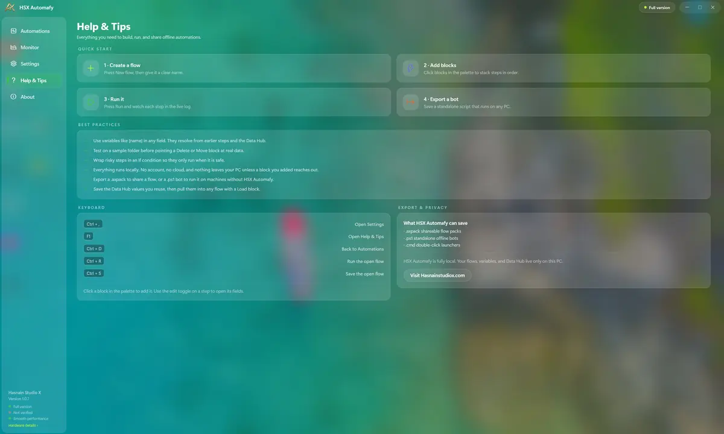Screen dimensions: 724x434
Task: Click the .axpack shareable flow packs line
Action: (432, 231)
